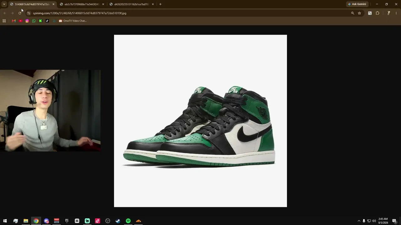
Task: Open the bookmark icon left of OmeTV
Action: point(54,21)
